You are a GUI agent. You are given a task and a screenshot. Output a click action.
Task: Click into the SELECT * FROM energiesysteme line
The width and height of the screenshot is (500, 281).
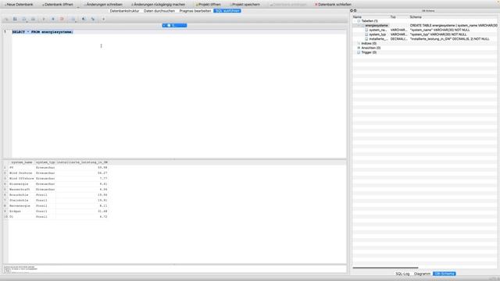[42, 32]
